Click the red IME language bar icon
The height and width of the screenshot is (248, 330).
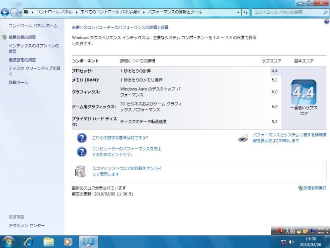pos(280,231)
